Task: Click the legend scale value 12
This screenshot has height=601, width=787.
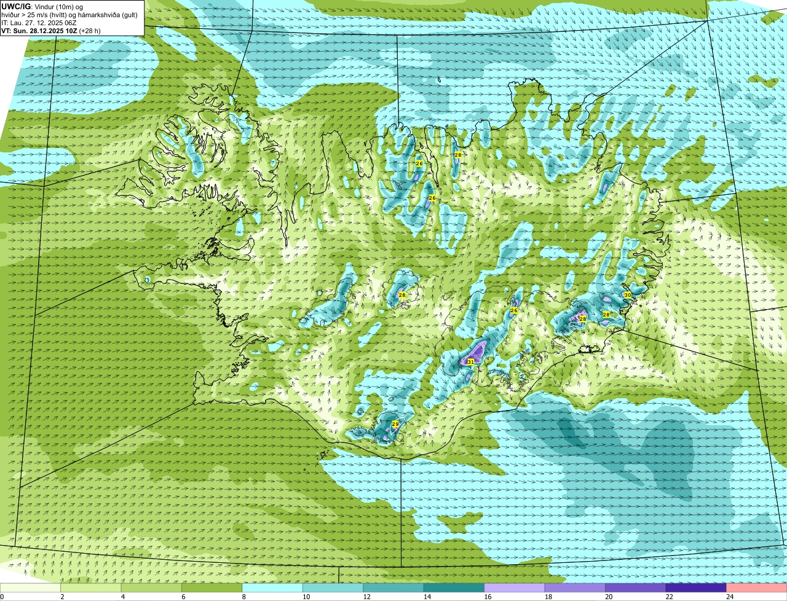Action: tap(366, 597)
